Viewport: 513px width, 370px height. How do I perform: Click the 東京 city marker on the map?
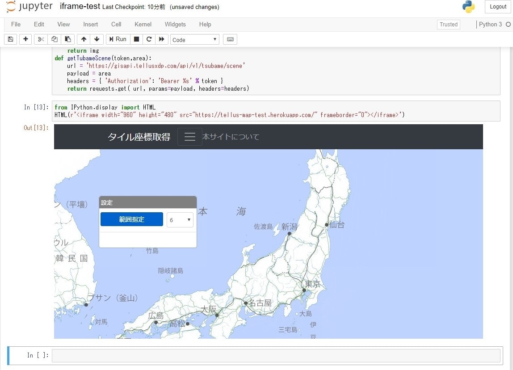pyautogui.click(x=304, y=290)
